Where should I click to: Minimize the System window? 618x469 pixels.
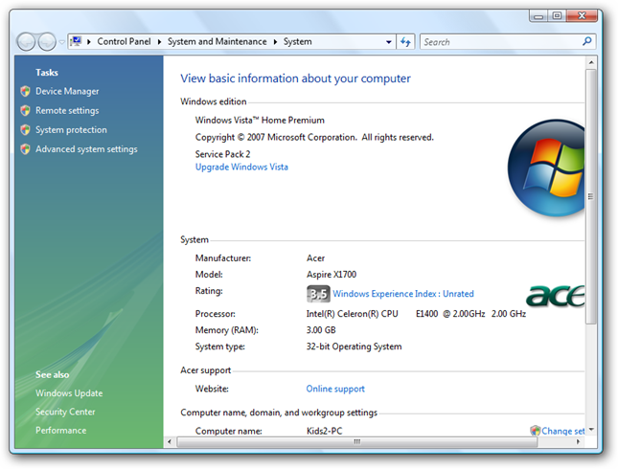(538, 16)
